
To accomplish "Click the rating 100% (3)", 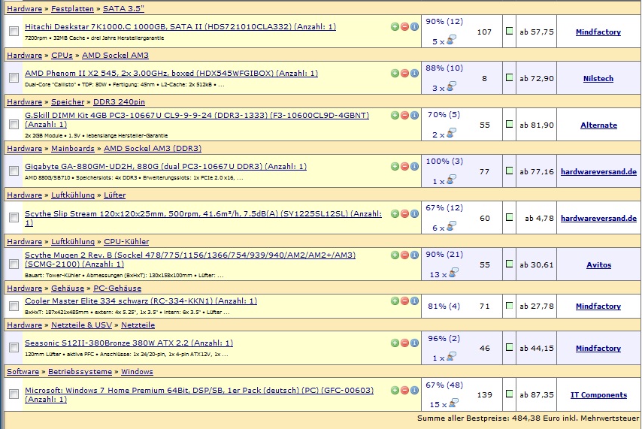I will [x=444, y=162].
